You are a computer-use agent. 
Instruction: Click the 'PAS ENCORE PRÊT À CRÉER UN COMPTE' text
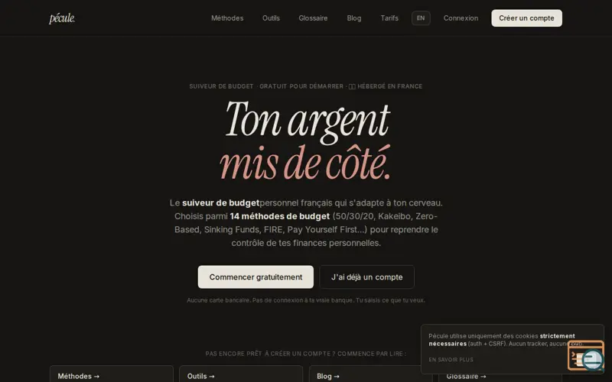(x=305, y=354)
